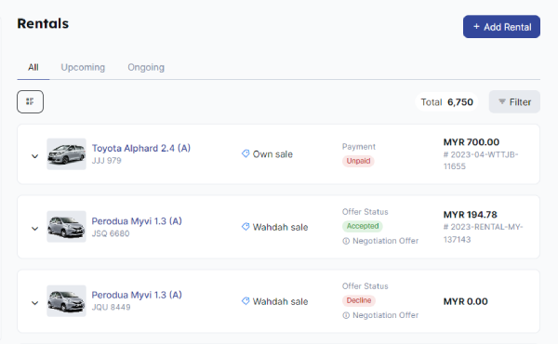This screenshot has height=344, width=558.
Task: Click tag icon beside Wahdah sale on JQU 8449
Action: pyautogui.click(x=246, y=301)
